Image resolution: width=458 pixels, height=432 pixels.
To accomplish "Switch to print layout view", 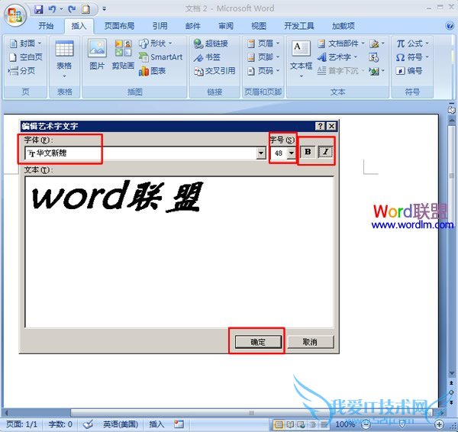I will [279, 424].
